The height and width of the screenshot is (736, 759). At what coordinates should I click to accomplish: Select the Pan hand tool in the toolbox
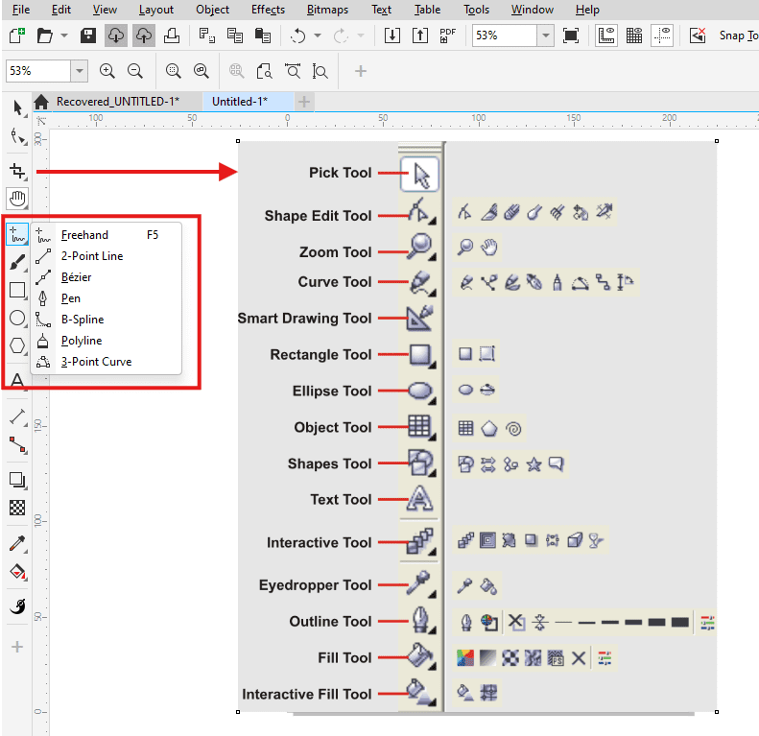(x=17, y=199)
